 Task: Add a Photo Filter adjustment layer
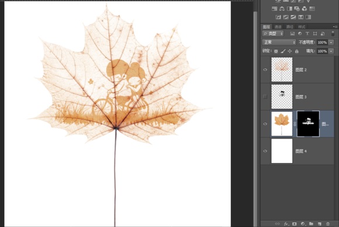[x=297, y=9]
